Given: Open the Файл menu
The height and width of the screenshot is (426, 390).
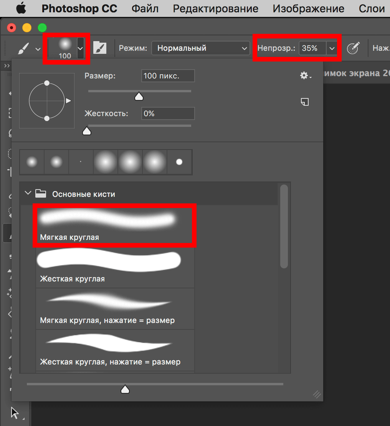Looking at the screenshot, I should (x=145, y=8).
